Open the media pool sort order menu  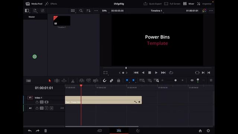click(89, 11)
